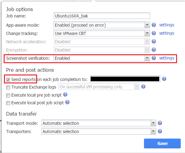The image size is (185, 153).
Task: Click help icon beside Change tracking
Action: (154, 33)
